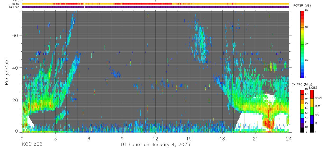
Task: Click the '30' tick on POWER scale
Action: pos(306,27)
